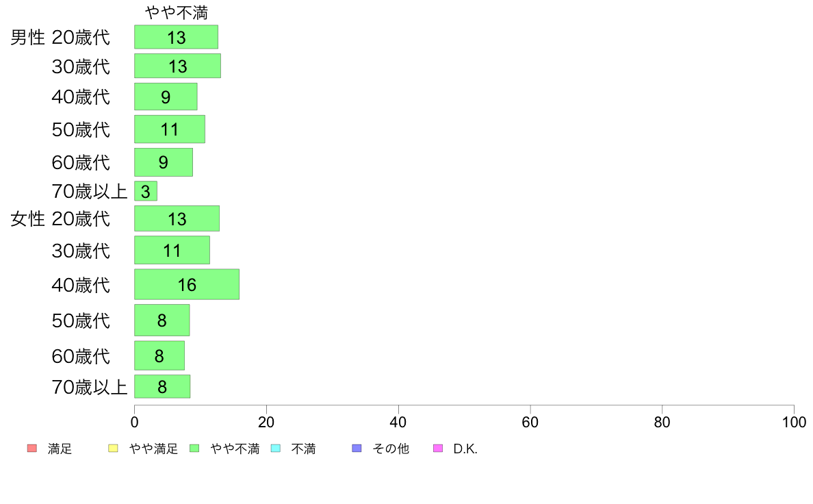Click the 100 tick on the axis
Image resolution: width=813 pixels, height=504 pixels.
pyautogui.click(x=794, y=422)
